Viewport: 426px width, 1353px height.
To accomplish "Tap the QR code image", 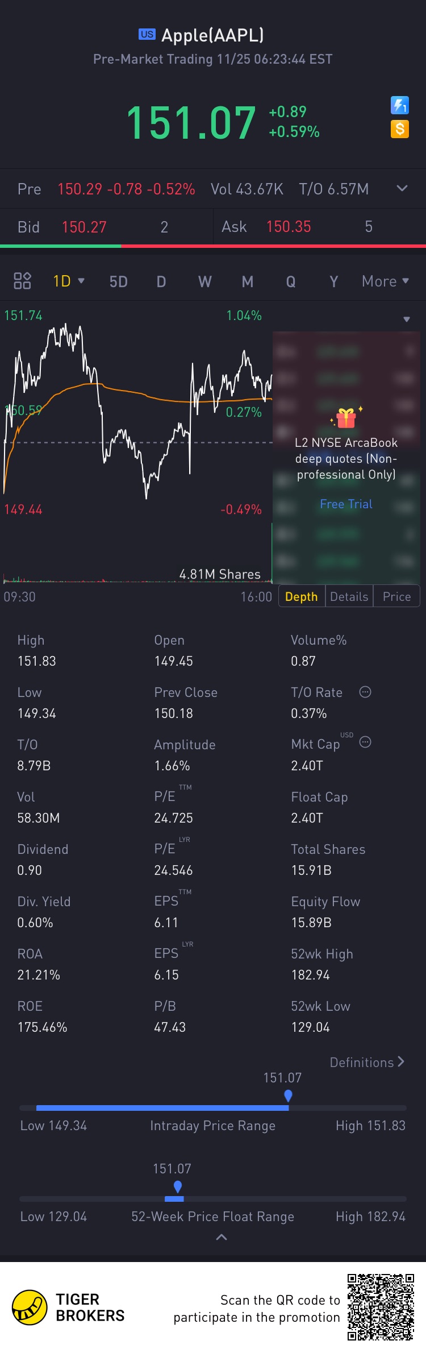I will (381, 1307).
